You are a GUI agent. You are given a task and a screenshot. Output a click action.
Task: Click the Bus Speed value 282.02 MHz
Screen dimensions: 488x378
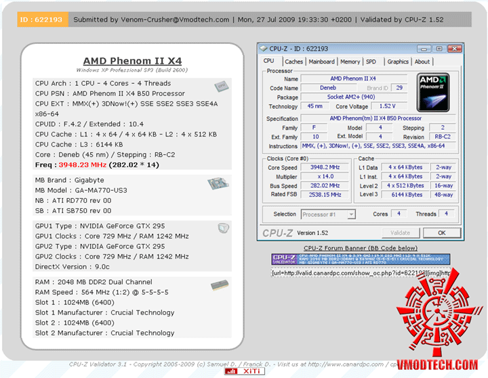pos(325,185)
